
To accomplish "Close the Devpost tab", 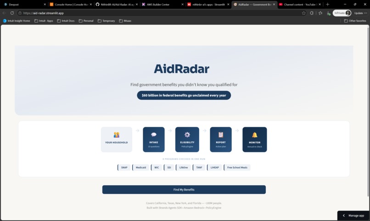I will point(45,5).
